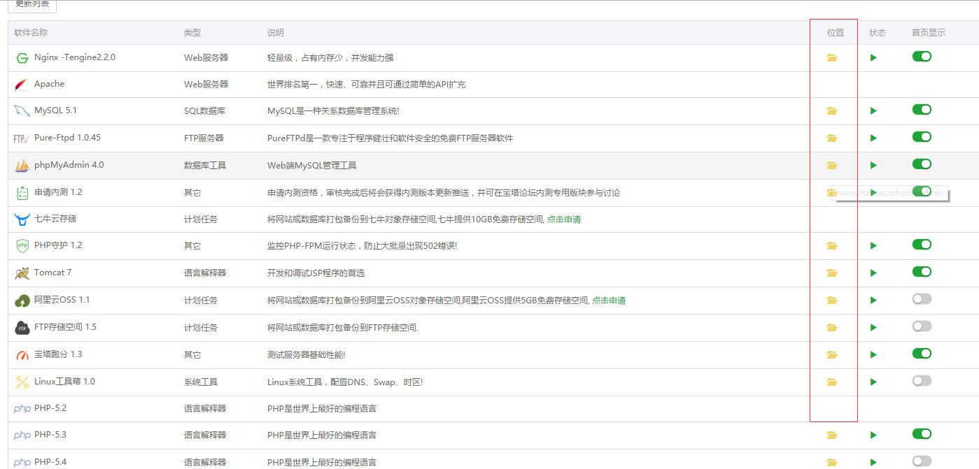The height and width of the screenshot is (469, 979).
Task: Click the Pure-Ftpd status play icon
Action: point(873,138)
